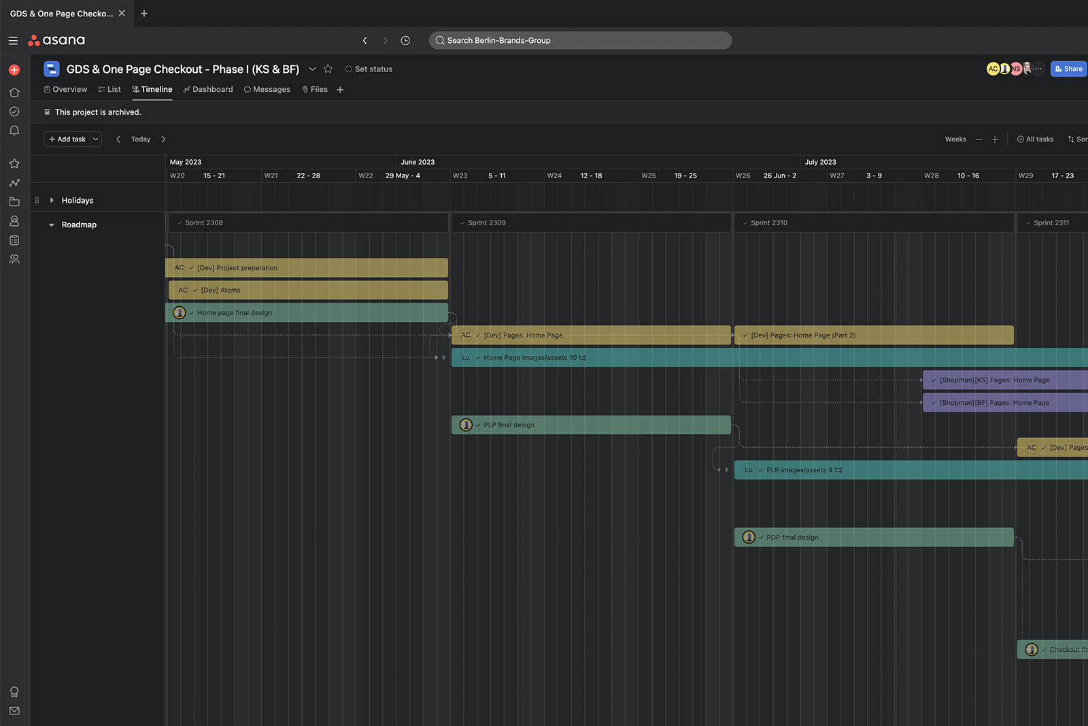
Task: Zoom out timeline with minus control
Action: pyautogui.click(x=979, y=139)
